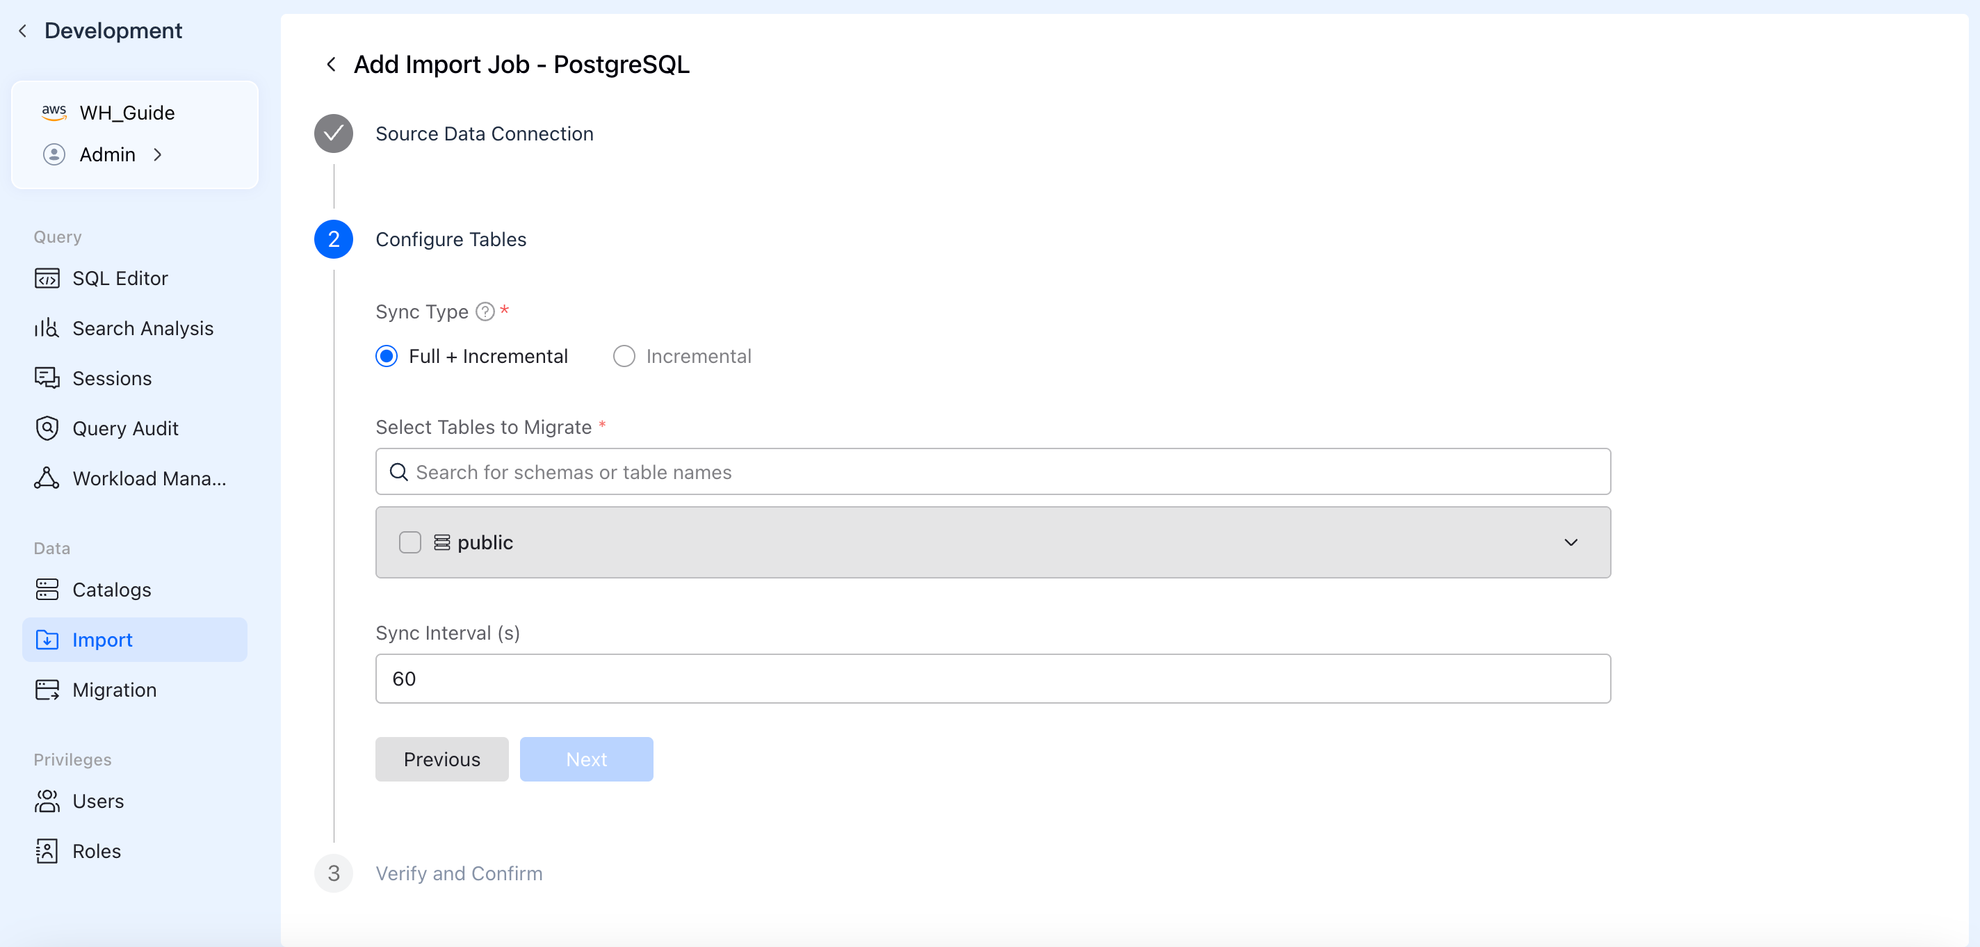The image size is (1980, 947).
Task: Open Search Analysis via its chart icon
Action: pos(47,328)
